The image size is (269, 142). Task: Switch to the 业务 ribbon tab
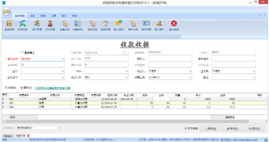pyautogui.click(x=33, y=16)
